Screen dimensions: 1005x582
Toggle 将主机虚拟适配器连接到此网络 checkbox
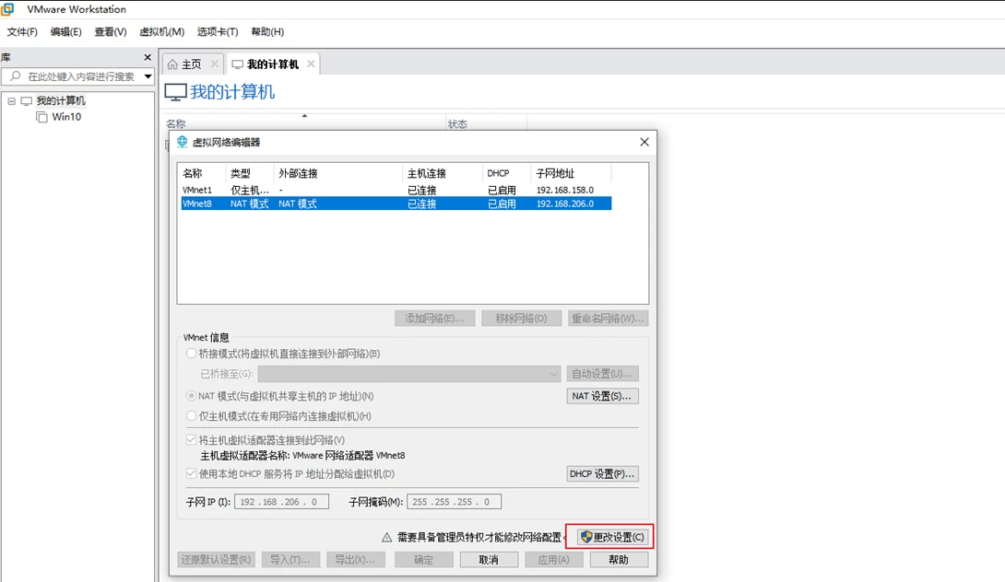pos(191,440)
